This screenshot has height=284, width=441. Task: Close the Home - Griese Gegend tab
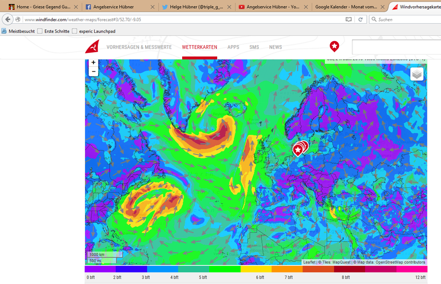[76, 7]
